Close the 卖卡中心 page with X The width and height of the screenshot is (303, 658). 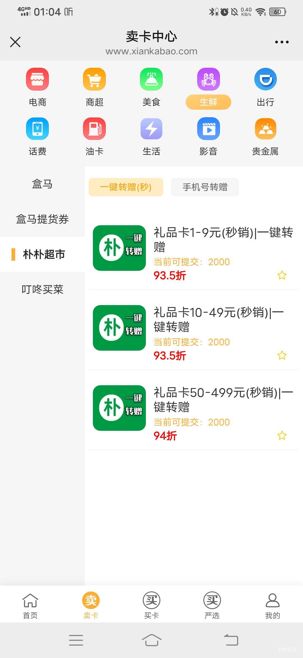15,42
